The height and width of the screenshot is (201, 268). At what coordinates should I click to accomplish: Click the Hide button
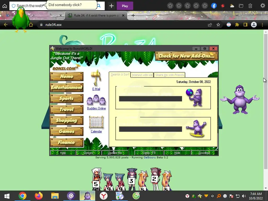tap(177, 153)
